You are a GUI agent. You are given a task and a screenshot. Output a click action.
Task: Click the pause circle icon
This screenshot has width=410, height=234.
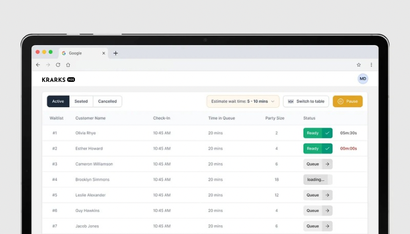(x=340, y=101)
